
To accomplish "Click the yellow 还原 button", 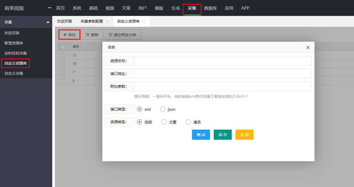I will 244,135.
